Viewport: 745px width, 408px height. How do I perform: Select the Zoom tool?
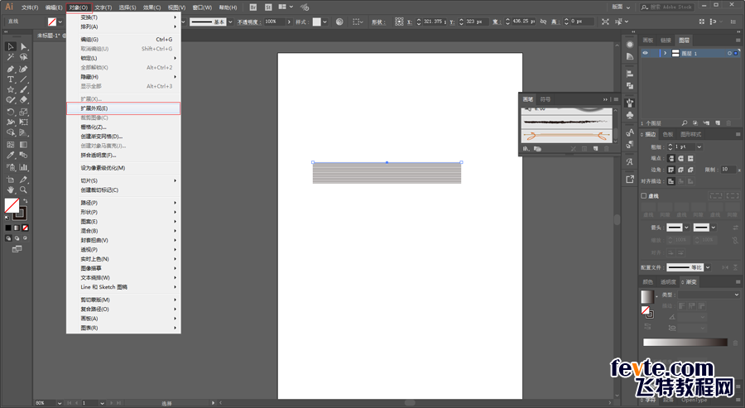pos(23,190)
